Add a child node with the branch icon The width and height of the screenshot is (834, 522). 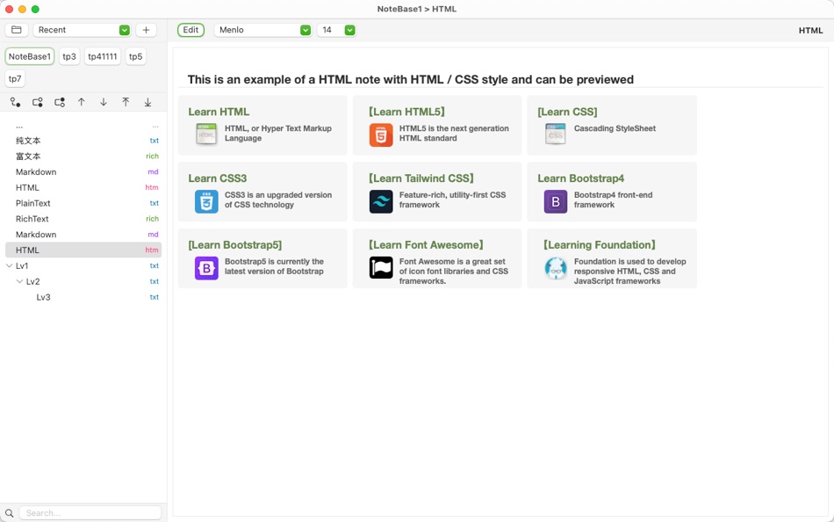tap(16, 102)
